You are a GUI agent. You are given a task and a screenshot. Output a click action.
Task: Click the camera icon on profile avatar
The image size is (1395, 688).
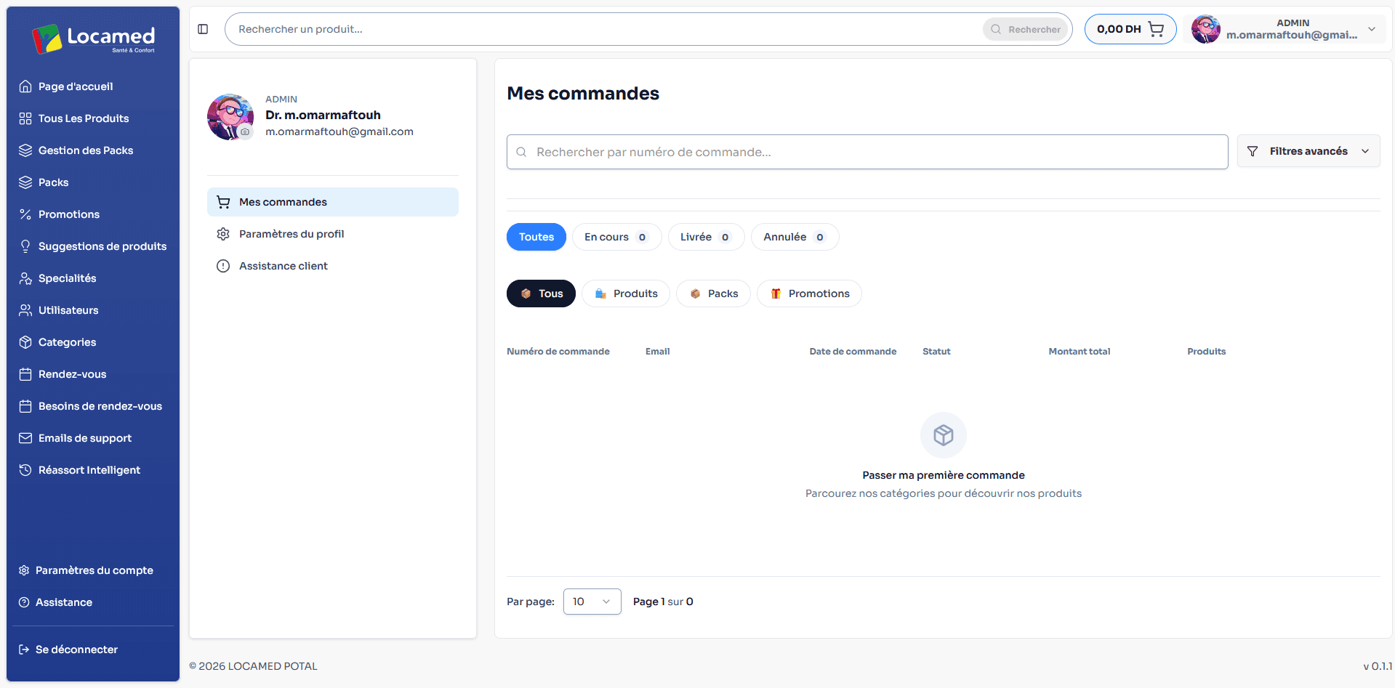coord(246,132)
